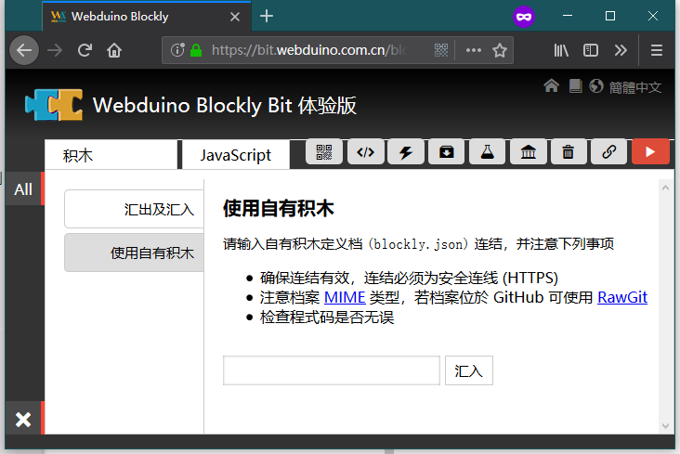
Task: Go back with the browser back arrow
Action: point(24,50)
